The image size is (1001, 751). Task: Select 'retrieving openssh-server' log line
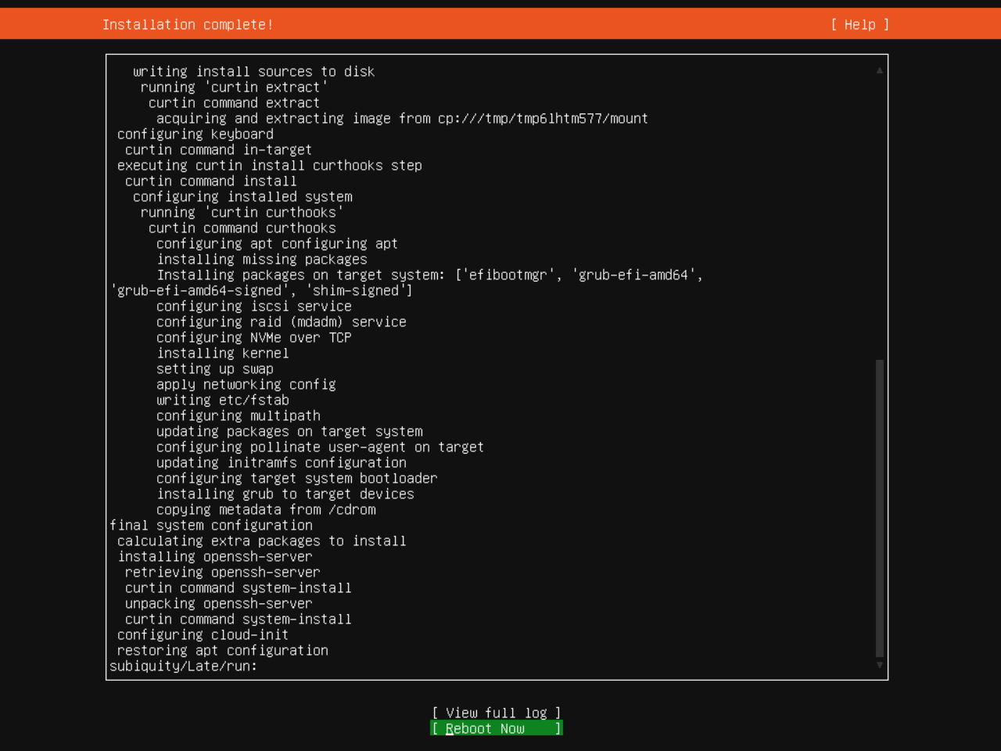[x=223, y=572]
